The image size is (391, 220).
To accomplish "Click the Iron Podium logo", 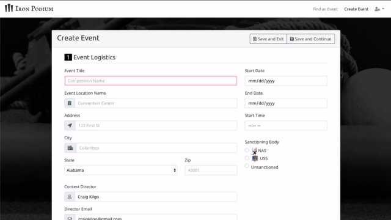I will [x=29, y=9].
